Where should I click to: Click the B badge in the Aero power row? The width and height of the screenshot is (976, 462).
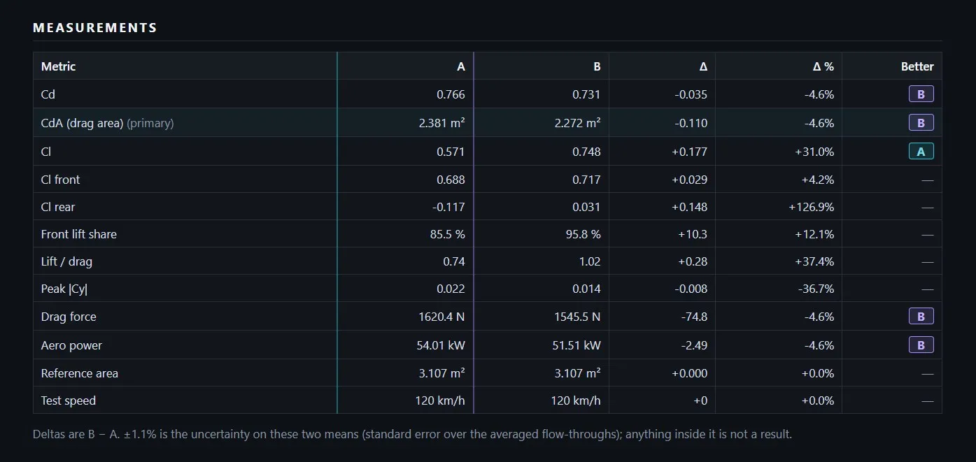click(x=921, y=345)
